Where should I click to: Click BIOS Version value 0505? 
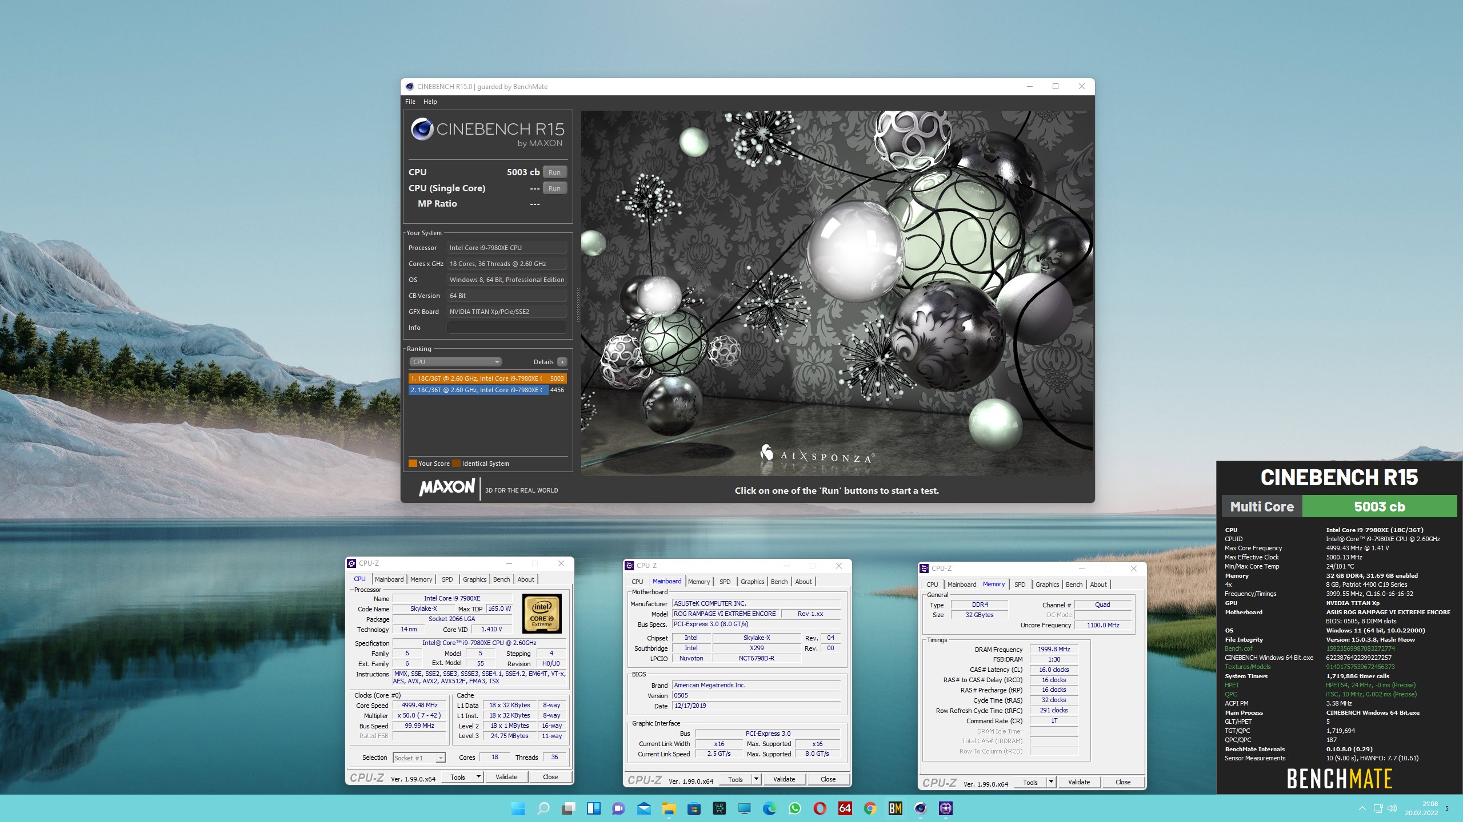[756, 696]
